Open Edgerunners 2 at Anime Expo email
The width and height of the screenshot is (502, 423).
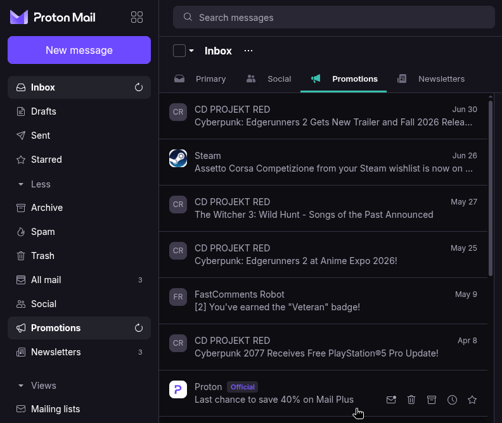pos(323,255)
